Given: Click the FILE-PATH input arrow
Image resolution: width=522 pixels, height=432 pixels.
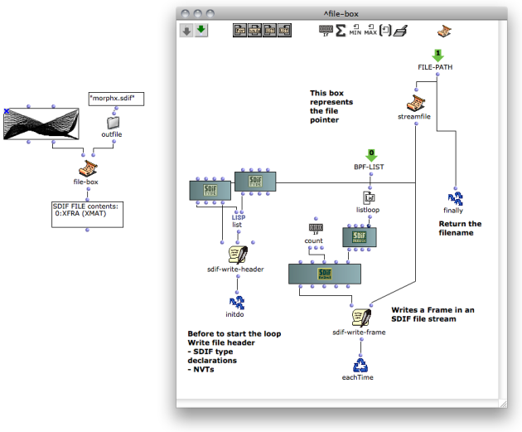Looking at the screenshot, I should click(x=437, y=56).
